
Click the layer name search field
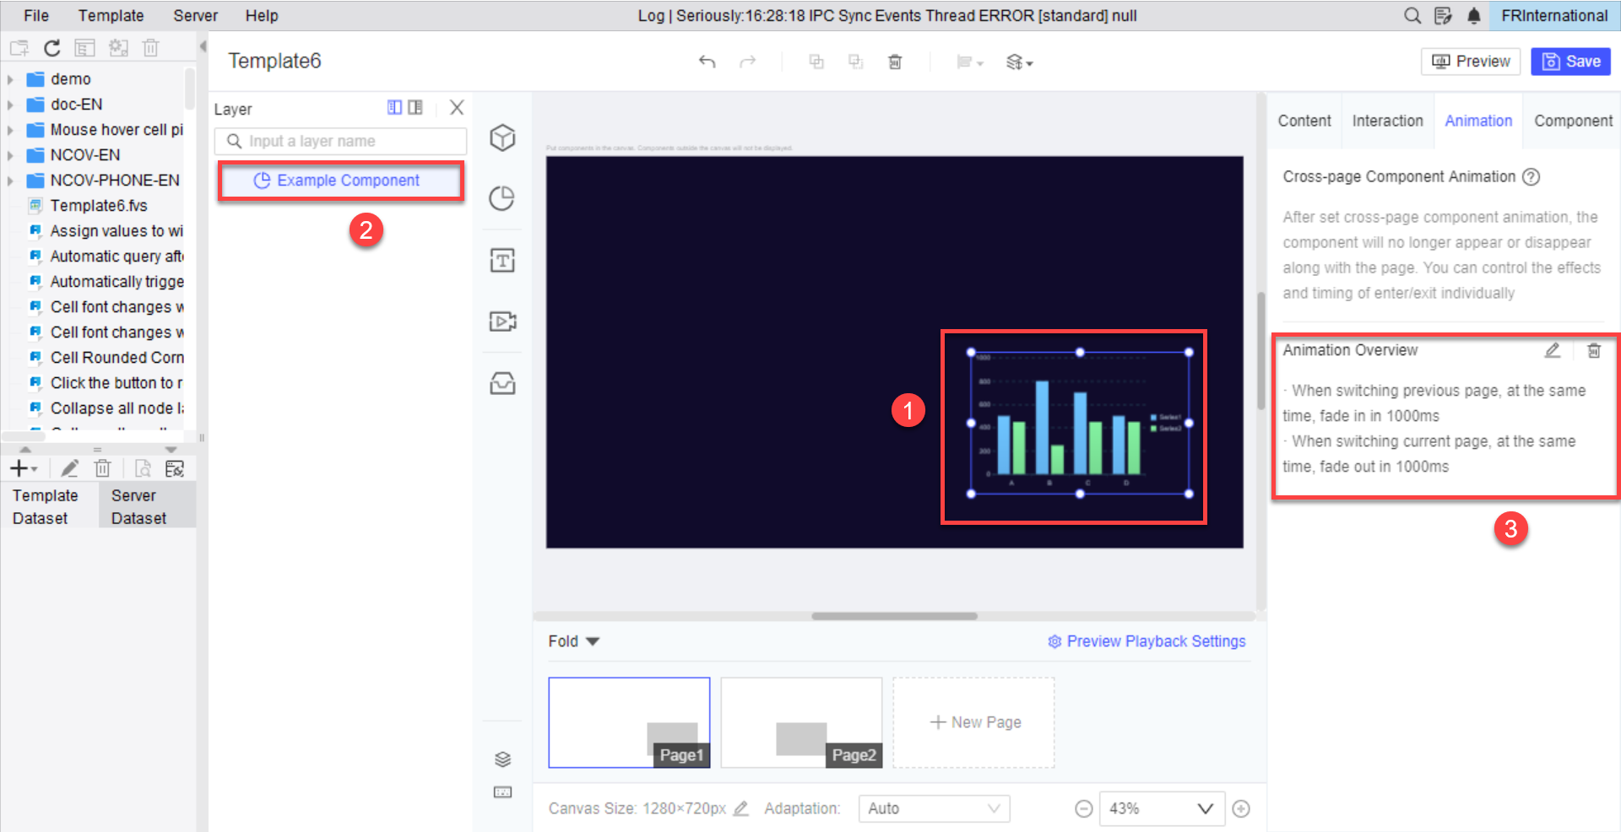(340, 141)
